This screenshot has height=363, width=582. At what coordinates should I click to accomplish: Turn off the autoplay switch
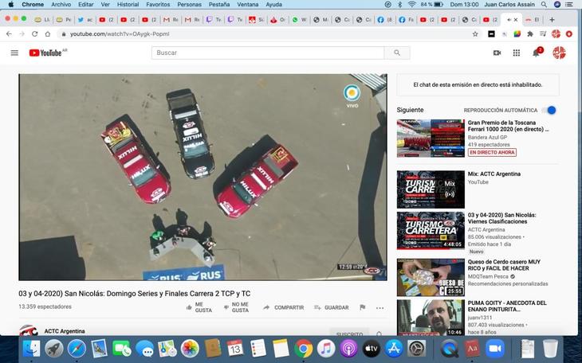click(x=549, y=110)
